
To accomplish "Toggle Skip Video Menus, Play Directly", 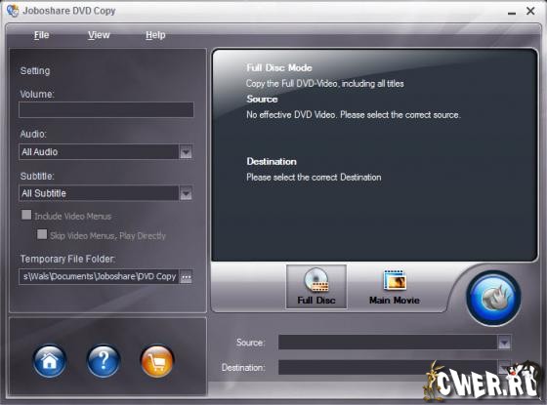I will coord(42,234).
